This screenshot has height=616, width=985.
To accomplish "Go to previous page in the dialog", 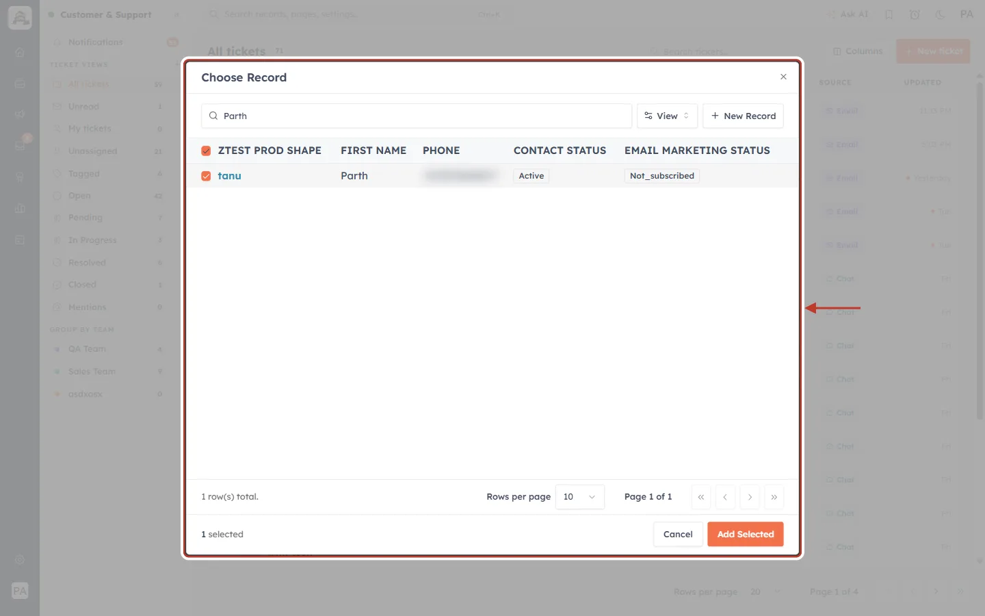I will pyautogui.click(x=725, y=497).
